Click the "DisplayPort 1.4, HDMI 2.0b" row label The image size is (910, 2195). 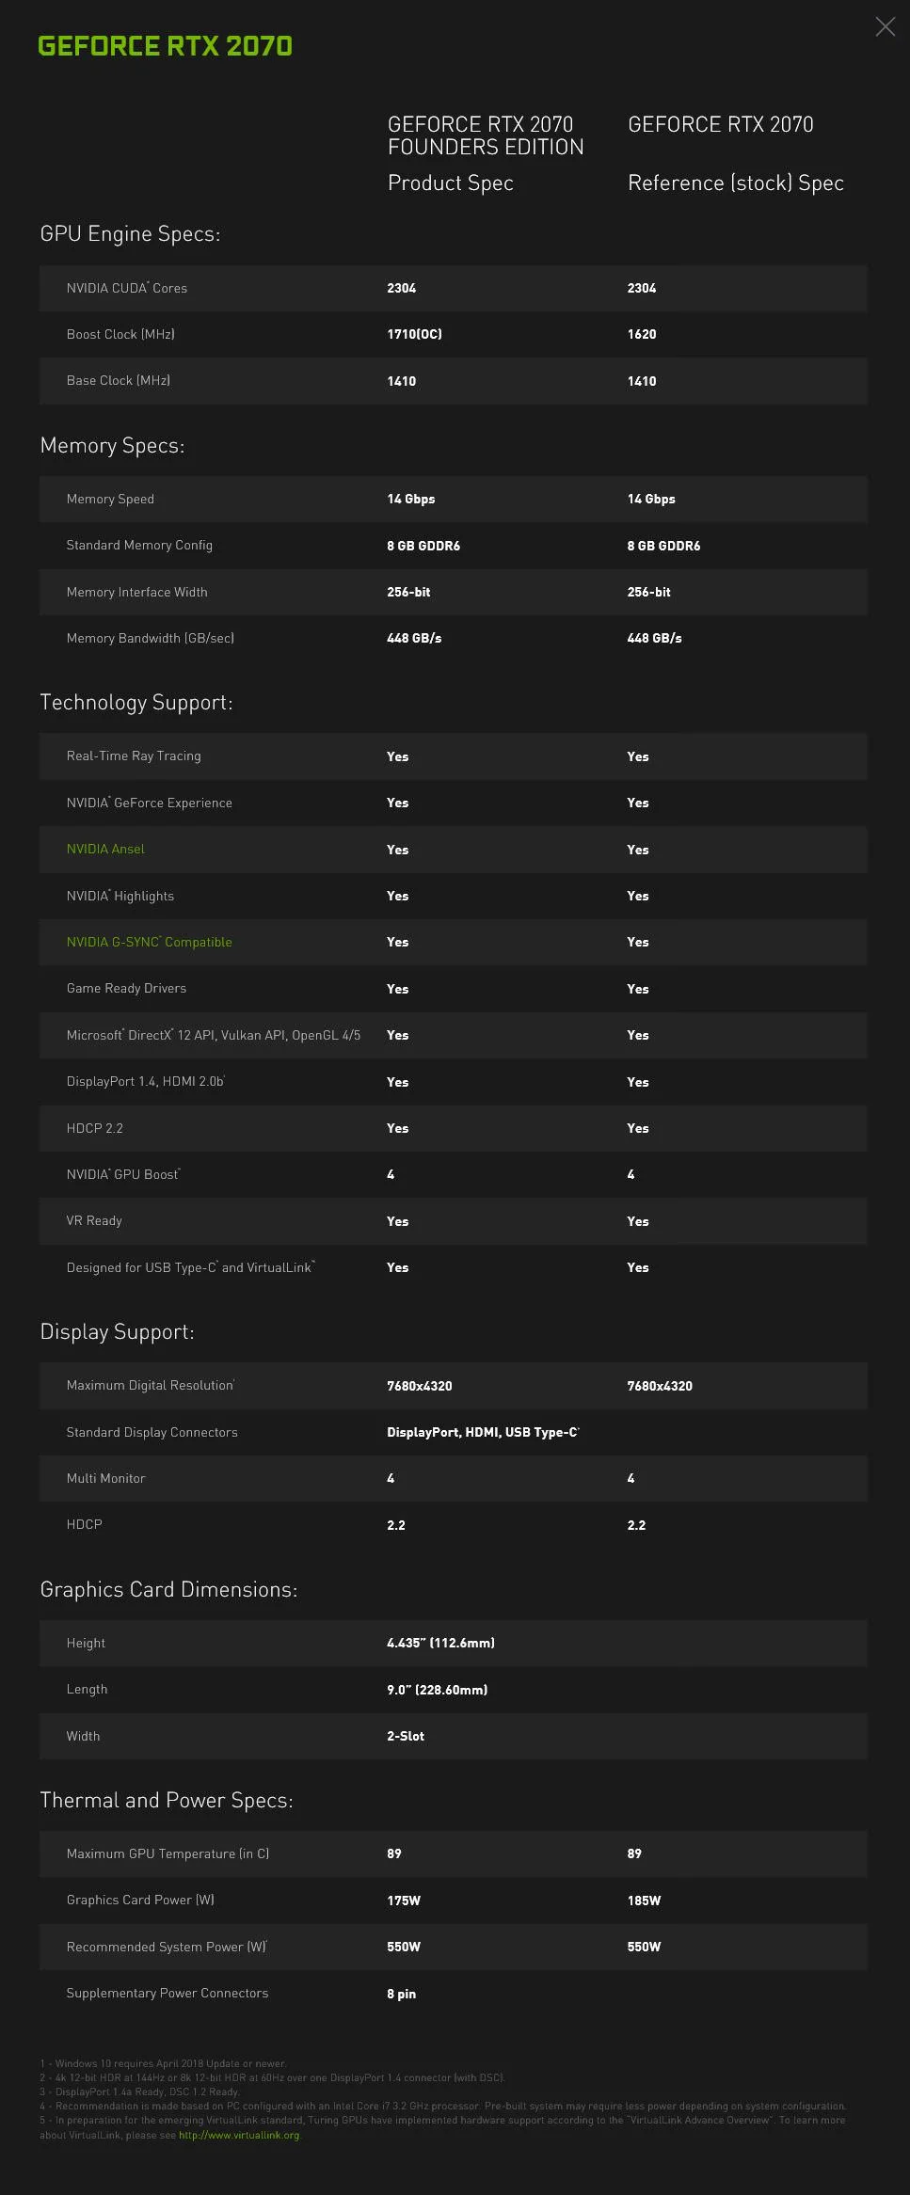(x=146, y=1081)
